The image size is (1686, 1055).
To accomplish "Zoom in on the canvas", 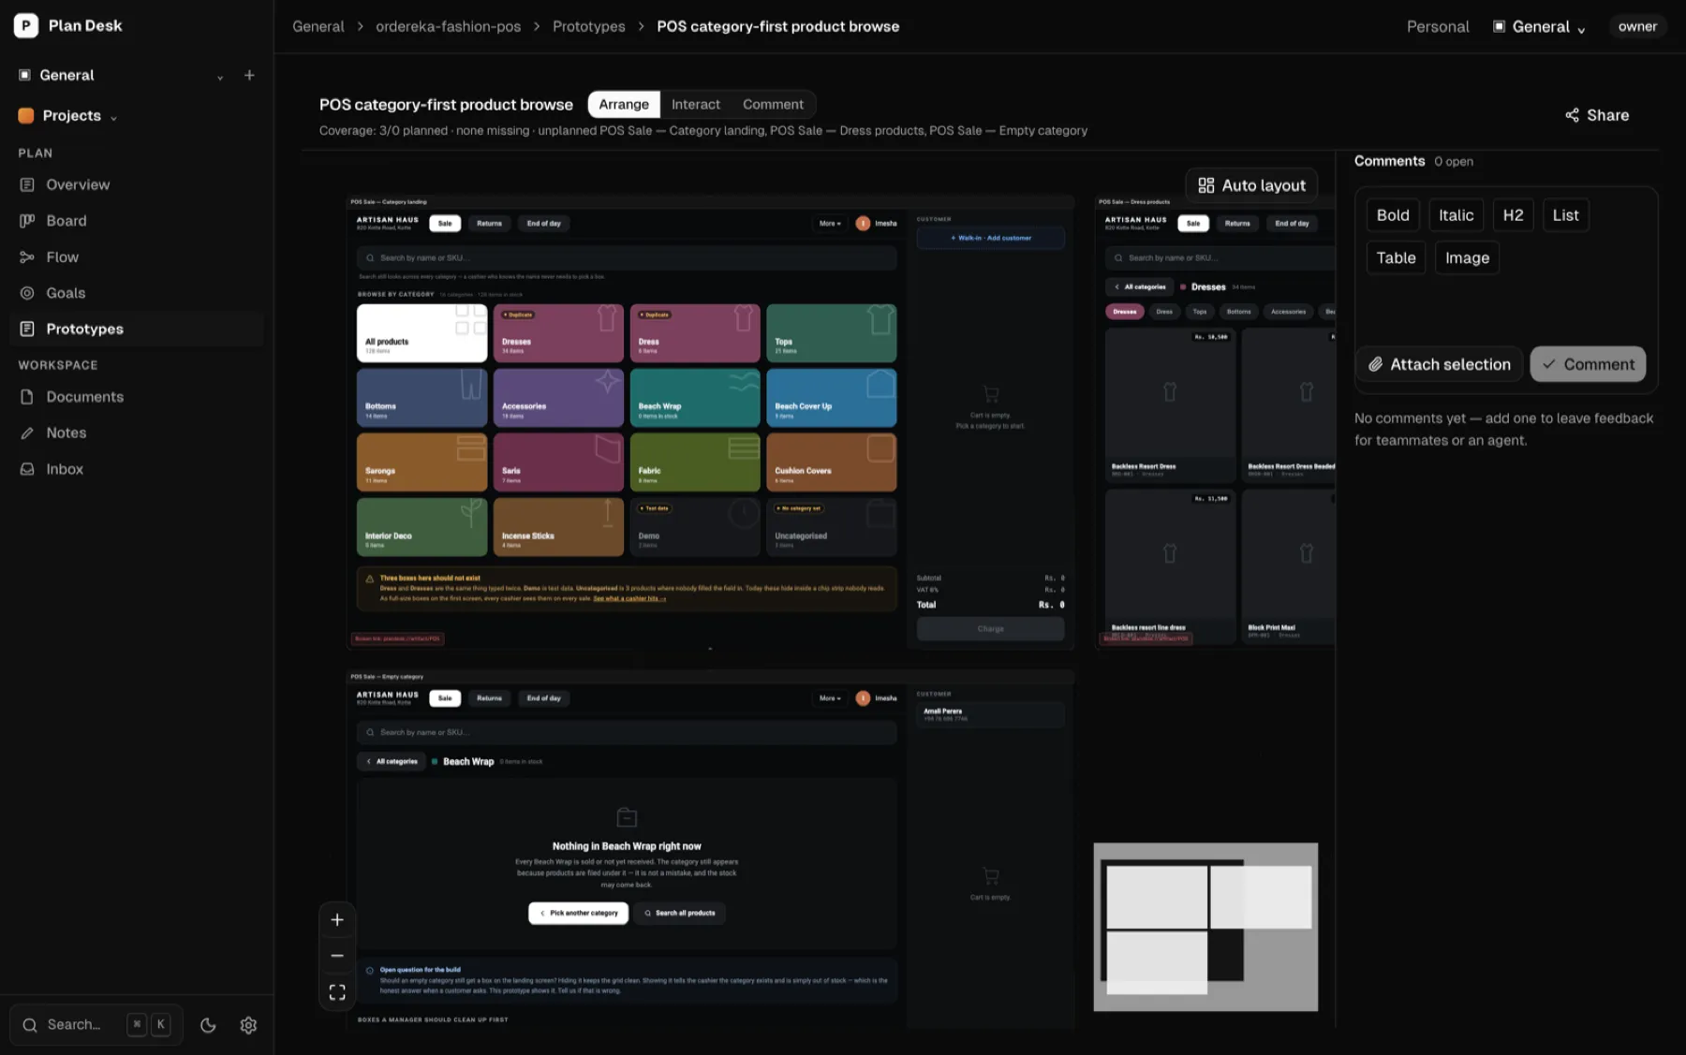I will 337,920.
